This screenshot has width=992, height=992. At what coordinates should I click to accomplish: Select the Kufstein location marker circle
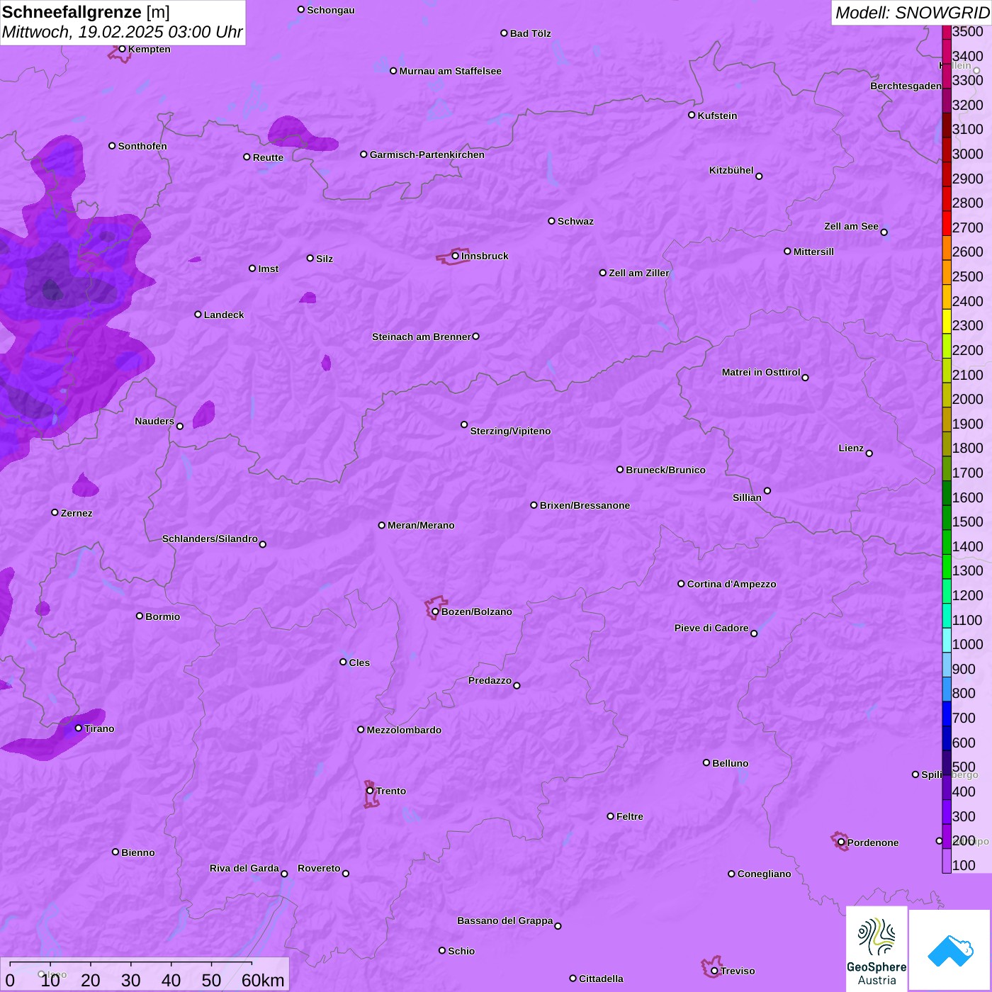pos(692,115)
